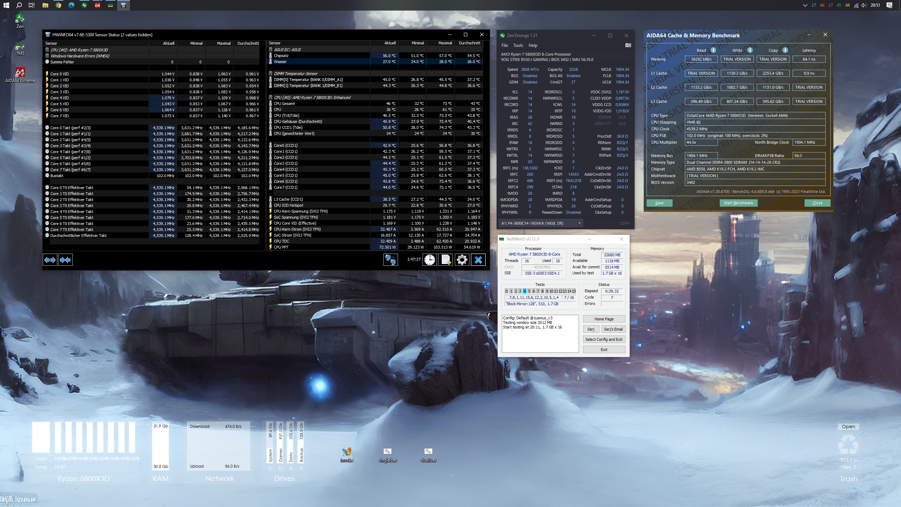Reset HWiNFO min/max with clock icon

[x=430, y=260]
